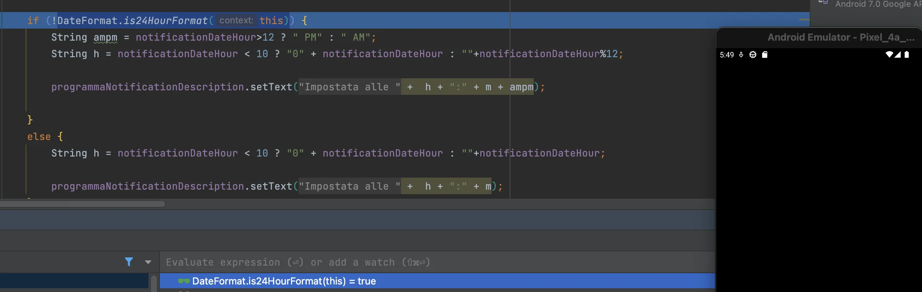Click the emulator Wi-Fi signal icon

[x=889, y=55]
